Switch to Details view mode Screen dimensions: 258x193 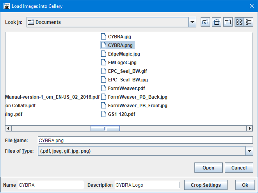[x=249, y=22]
